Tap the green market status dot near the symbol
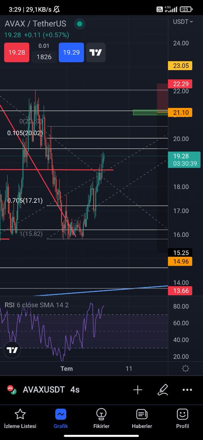 (80, 24)
